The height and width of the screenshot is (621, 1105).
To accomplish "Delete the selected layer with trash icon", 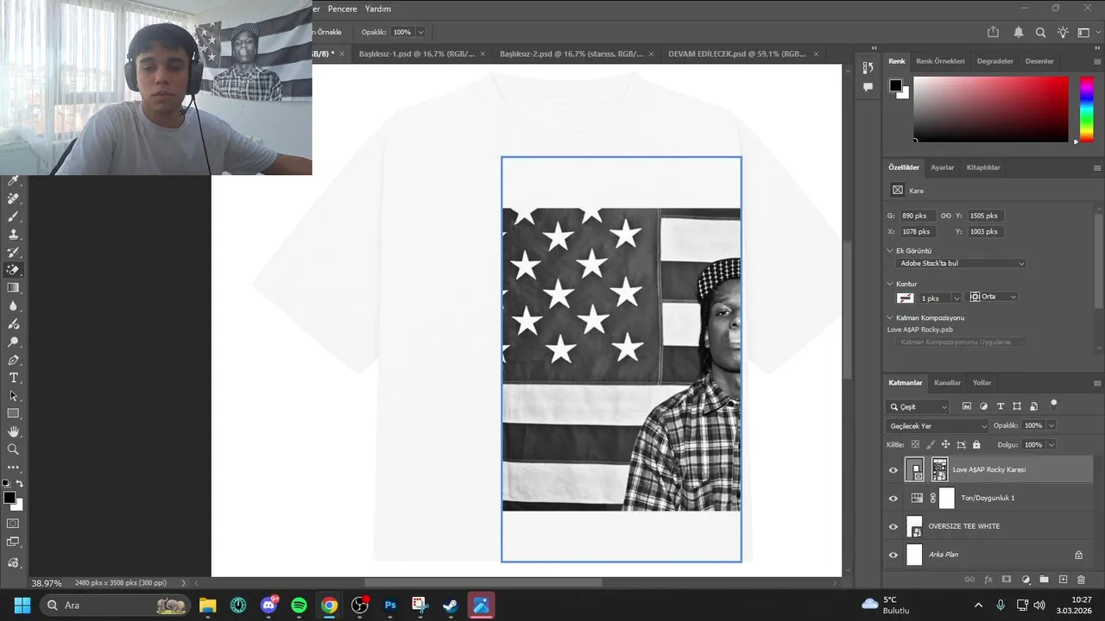I will [1081, 580].
